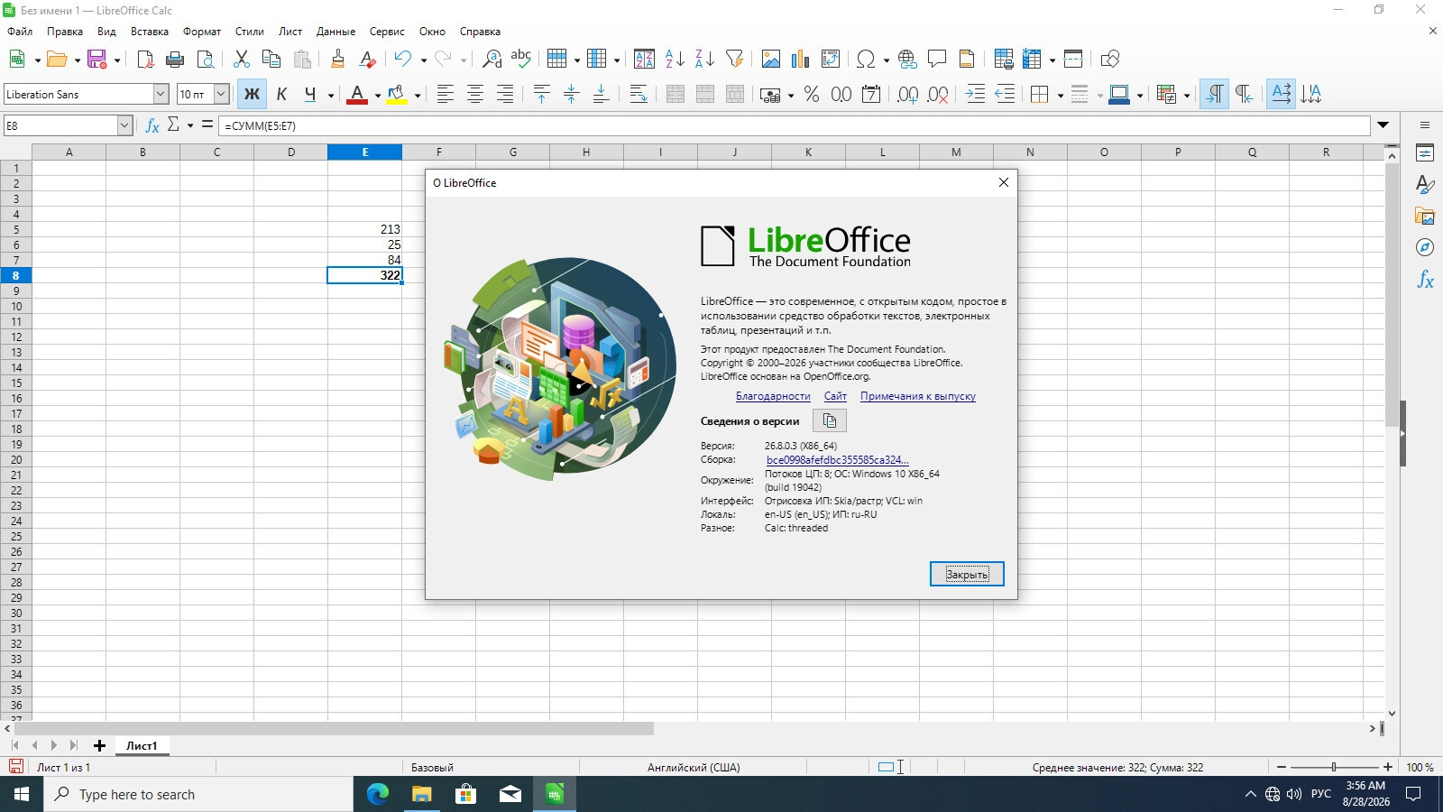This screenshot has height=812, width=1443.
Task: Open sidebar Navigator compass icon
Action: pos(1425,247)
